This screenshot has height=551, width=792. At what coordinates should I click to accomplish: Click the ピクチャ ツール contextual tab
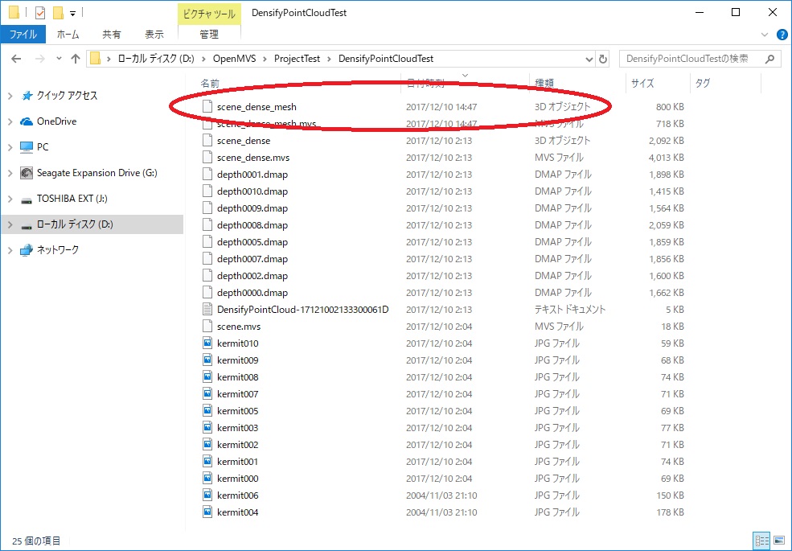(209, 14)
